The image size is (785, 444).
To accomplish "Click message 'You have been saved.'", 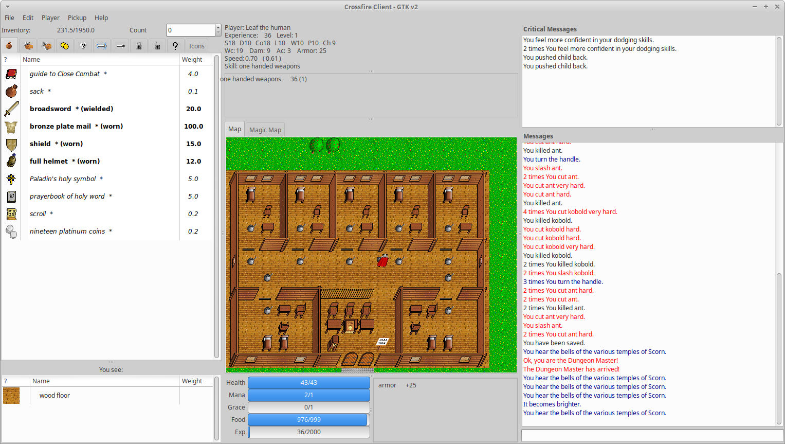I will [x=554, y=343].
